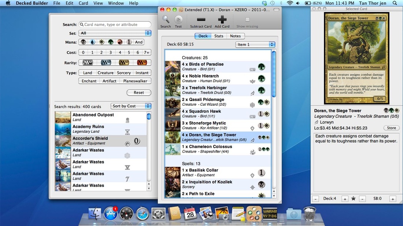Filter by black skull mana symbol
The width and height of the screenshot is (403, 226).
pos(84,42)
